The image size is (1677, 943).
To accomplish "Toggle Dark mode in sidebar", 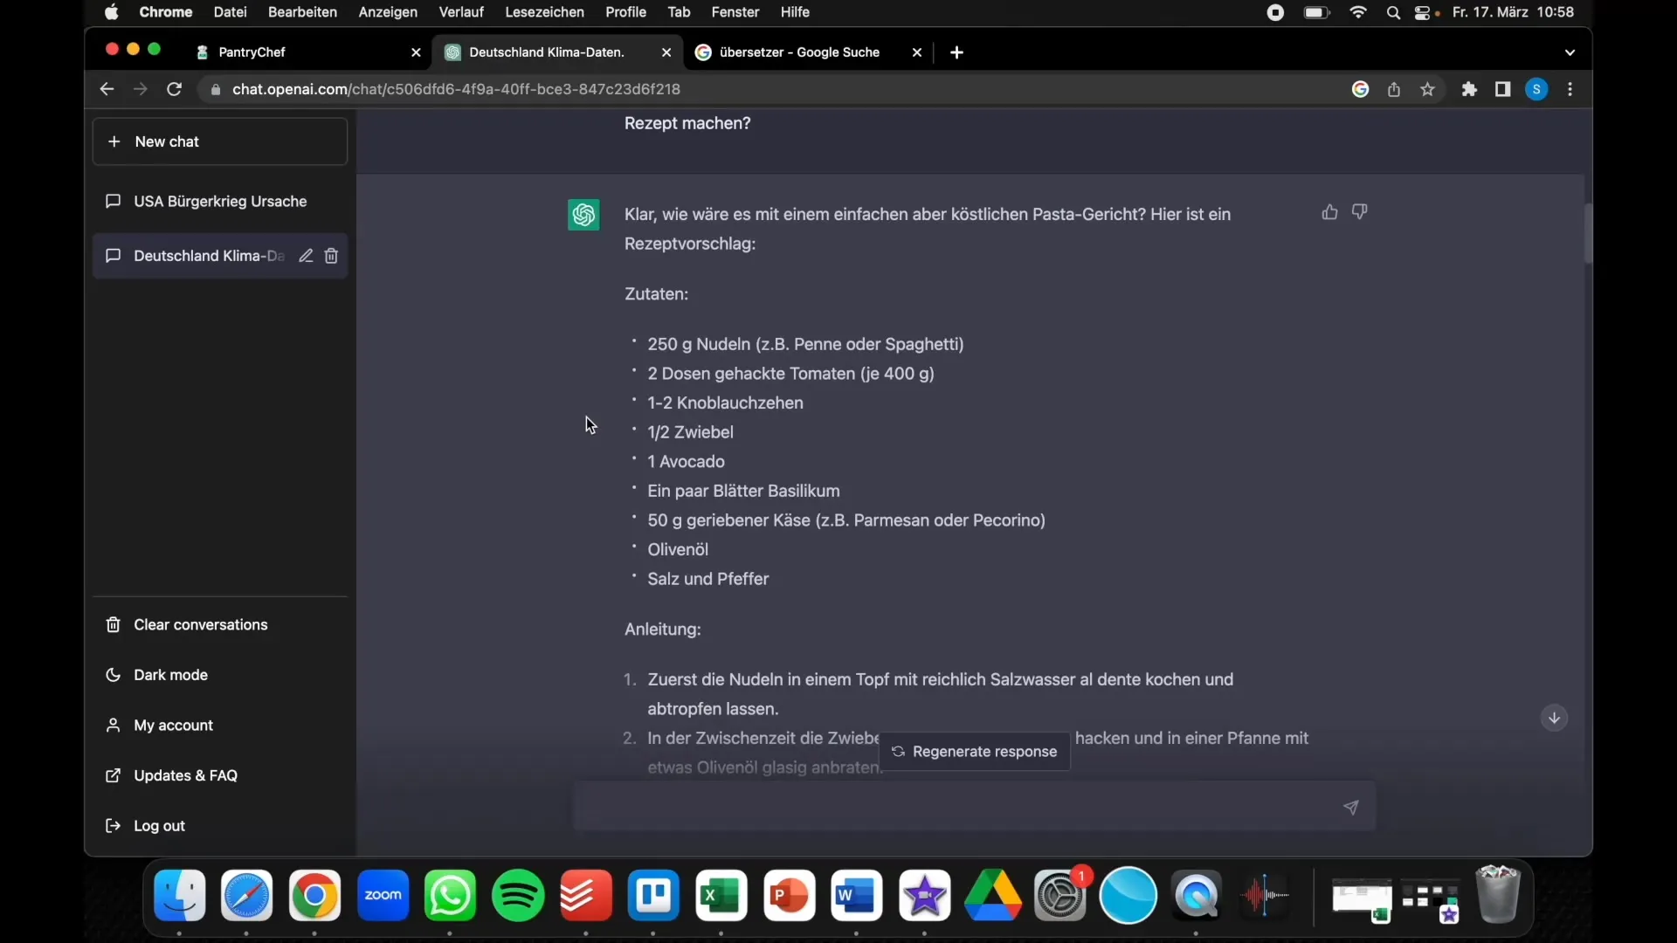I will [169, 675].
